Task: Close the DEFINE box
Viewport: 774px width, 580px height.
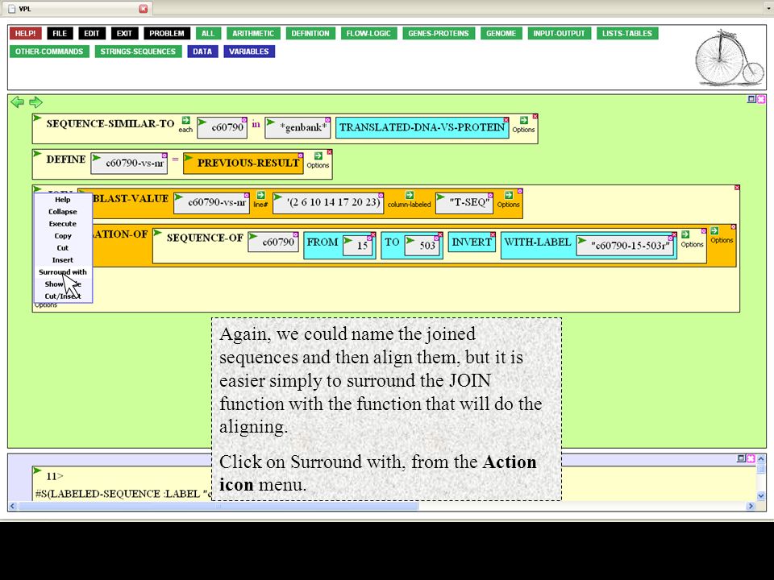Action: (x=330, y=152)
